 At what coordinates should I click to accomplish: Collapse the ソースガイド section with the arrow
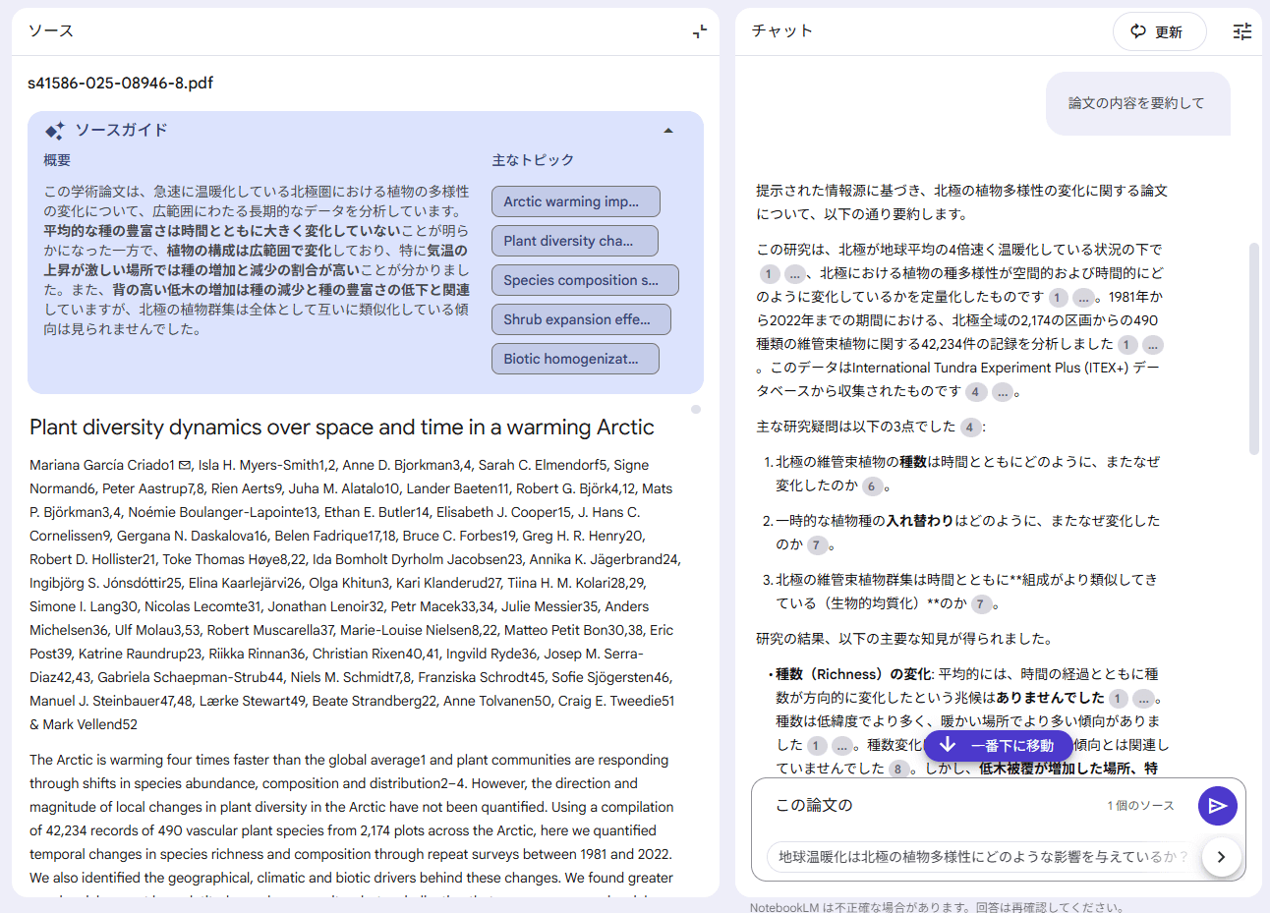click(x=668, y=131)
